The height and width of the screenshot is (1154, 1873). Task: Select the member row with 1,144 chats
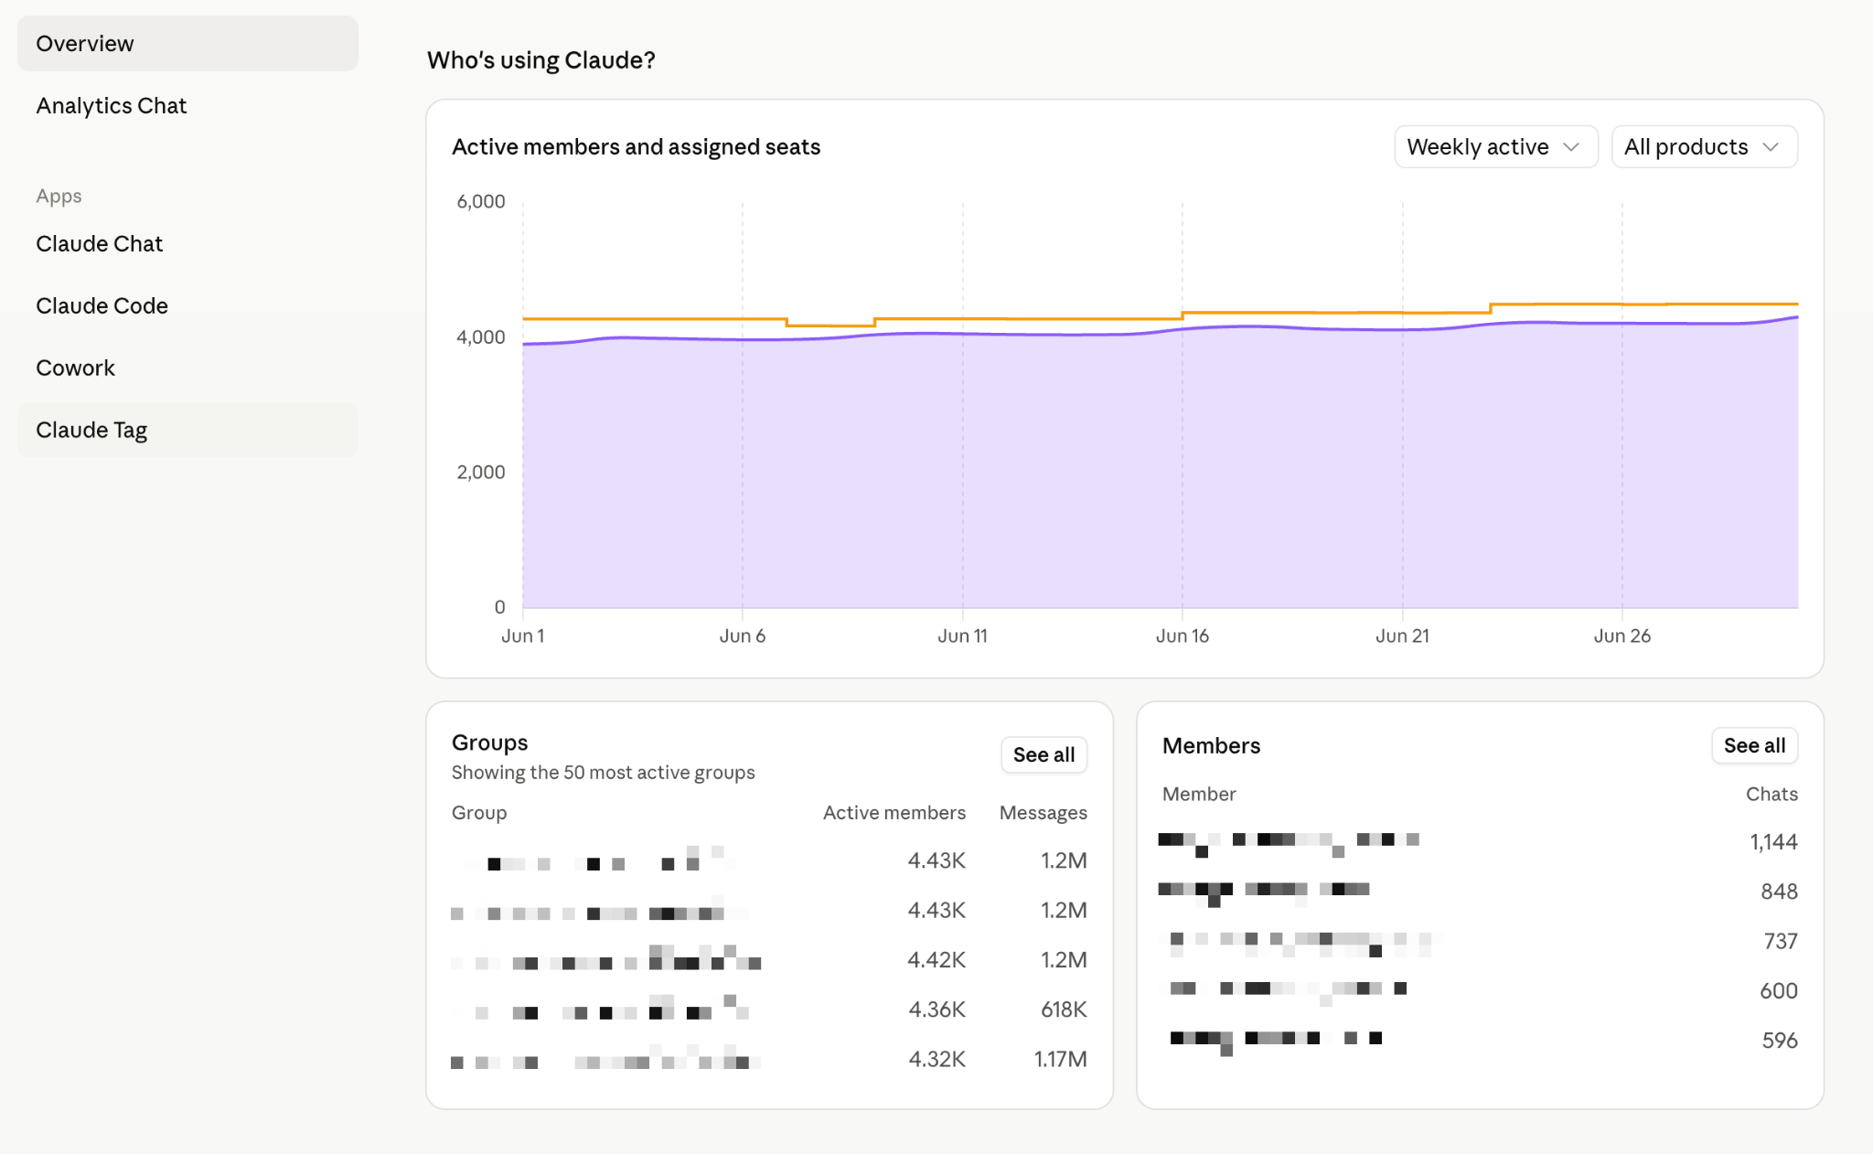tap(1479, 842)
